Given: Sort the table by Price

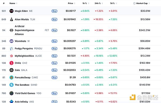Looking at the screenshot, I should click(x=72, y=3).
